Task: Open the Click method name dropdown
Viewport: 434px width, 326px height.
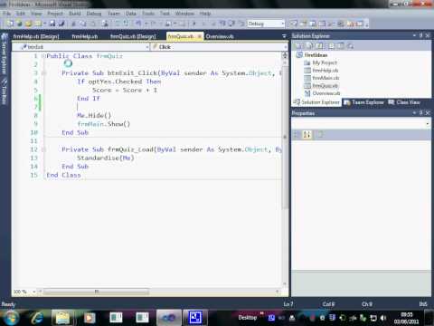Action: click(x=285, y=47)
